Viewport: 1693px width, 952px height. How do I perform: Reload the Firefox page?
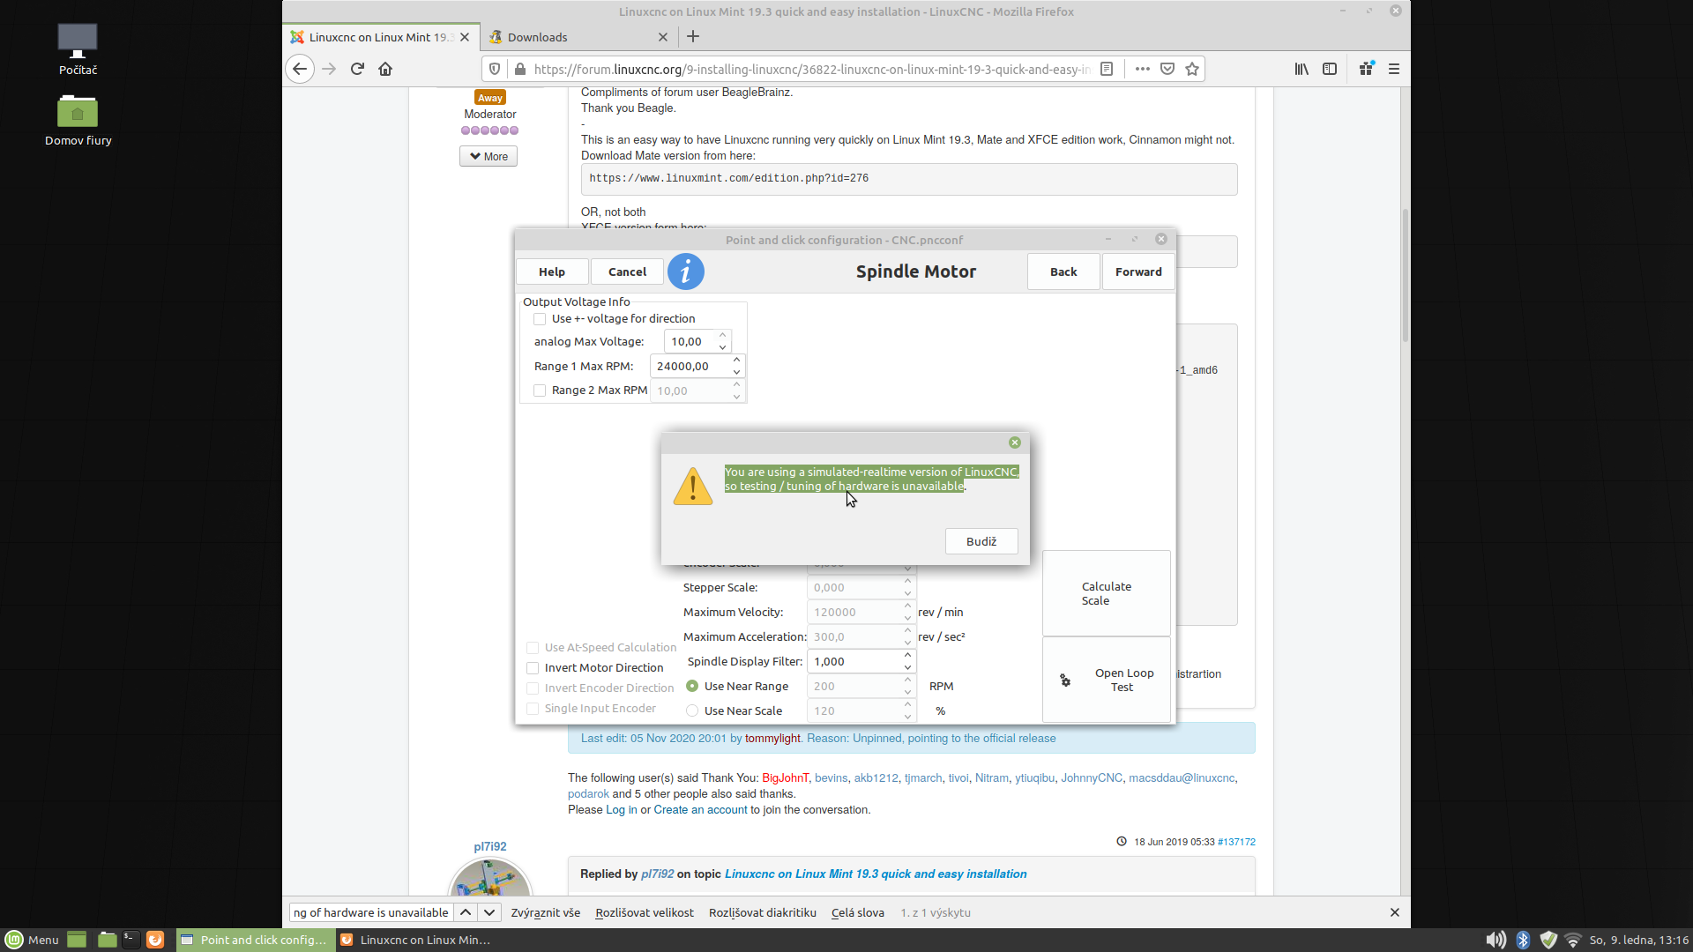[x=357, y=69]
